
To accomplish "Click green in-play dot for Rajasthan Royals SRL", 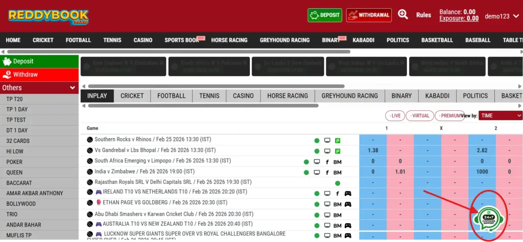I will [x=338, y=183].
